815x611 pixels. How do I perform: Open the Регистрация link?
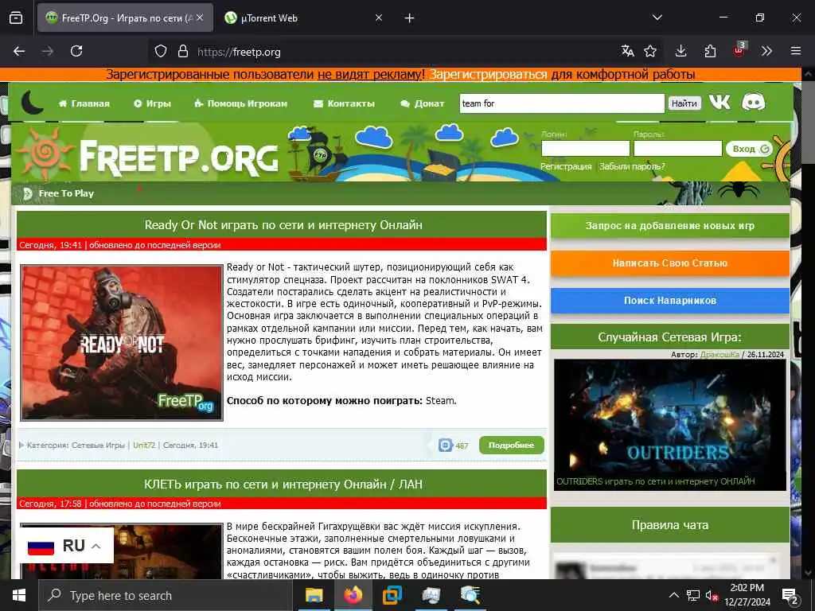pyautogui.click(x=566, y=166)
